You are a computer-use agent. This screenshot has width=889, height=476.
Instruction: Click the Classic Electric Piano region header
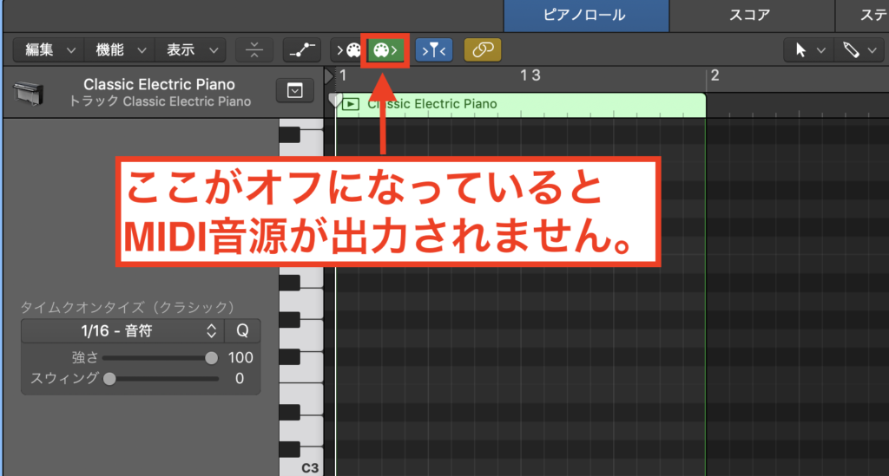pos(521,104)
